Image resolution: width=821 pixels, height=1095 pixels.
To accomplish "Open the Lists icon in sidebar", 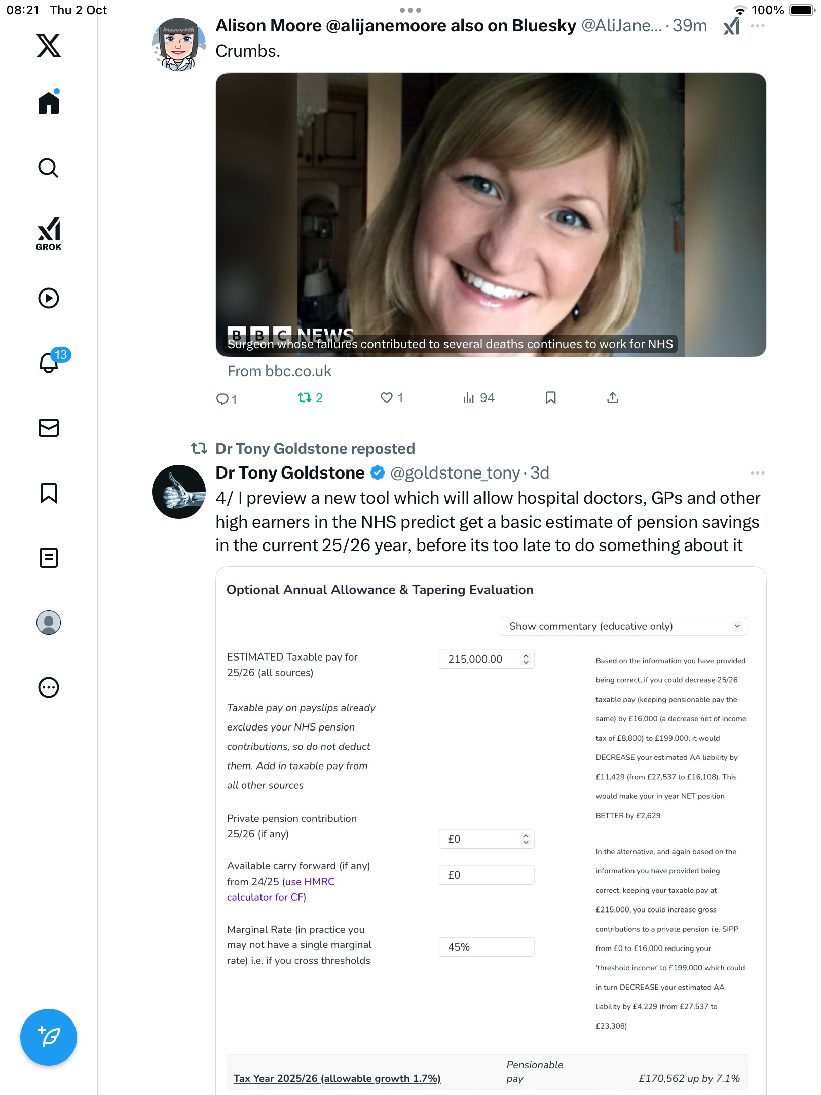I will [49, 558].
